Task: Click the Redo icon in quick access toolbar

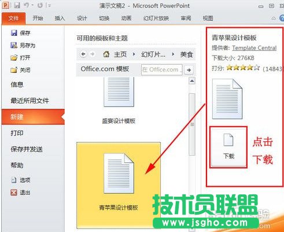Action: [x=40, y=5]
